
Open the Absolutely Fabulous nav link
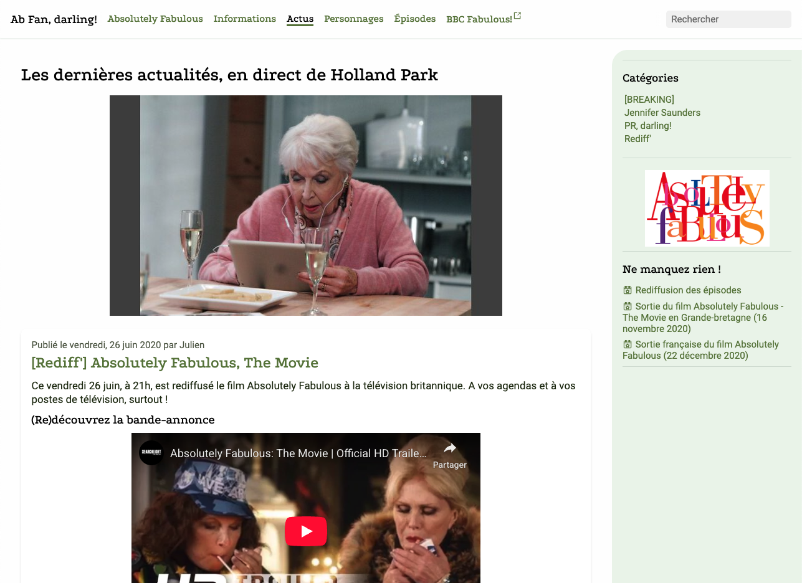(155, 19)
